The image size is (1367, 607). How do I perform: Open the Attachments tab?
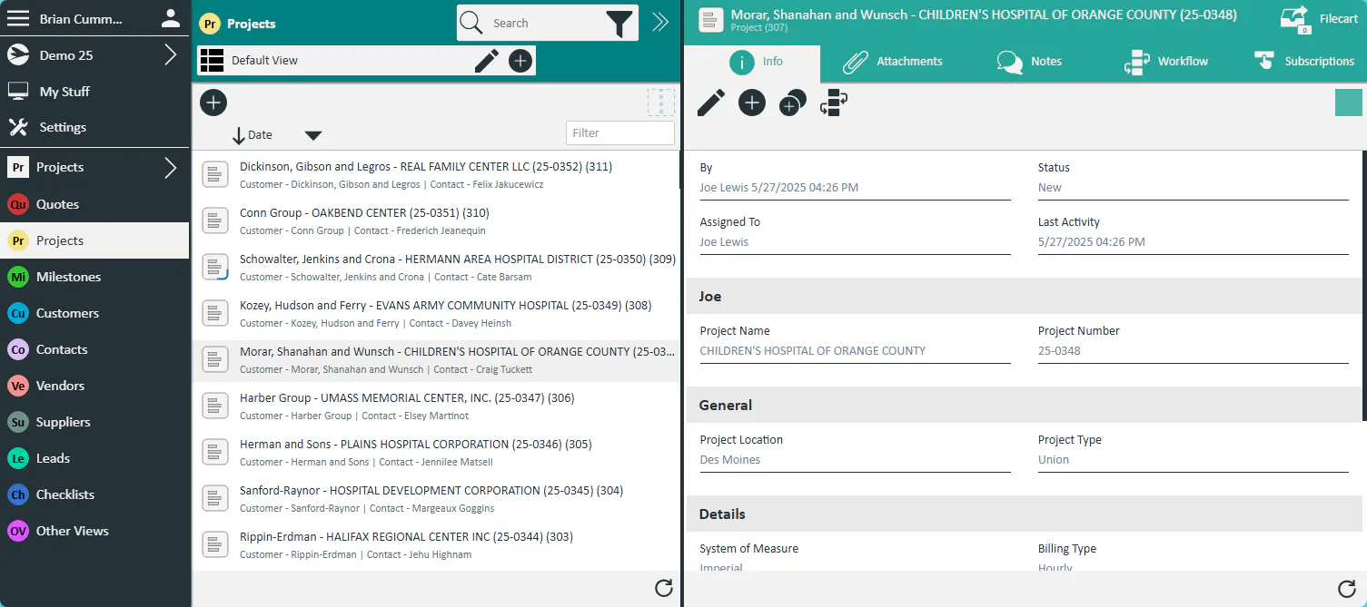pyautogui.click(x=893, y=62)
